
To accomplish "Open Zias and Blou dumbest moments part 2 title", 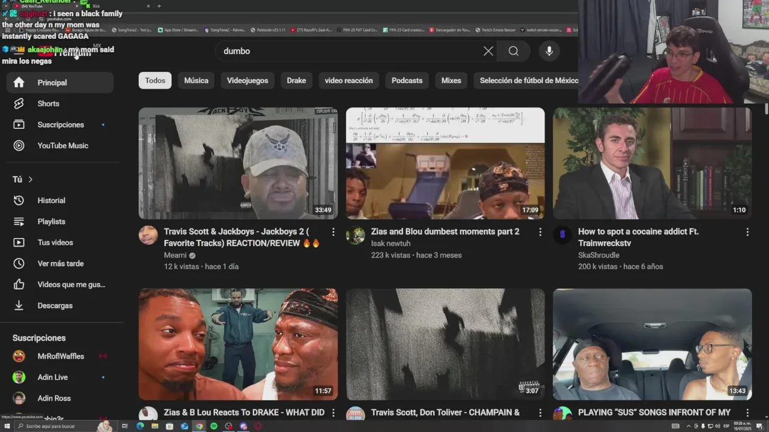I will (445, 232).
